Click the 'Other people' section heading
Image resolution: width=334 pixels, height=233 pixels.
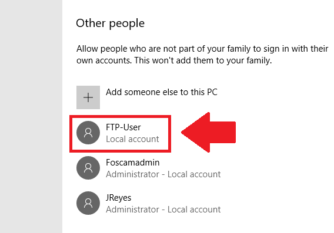point(111,23)
